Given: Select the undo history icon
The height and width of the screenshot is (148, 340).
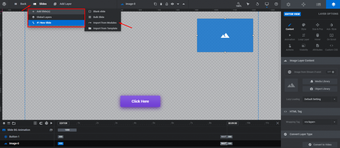Looking at the screenshot, I should coord(257,4).
